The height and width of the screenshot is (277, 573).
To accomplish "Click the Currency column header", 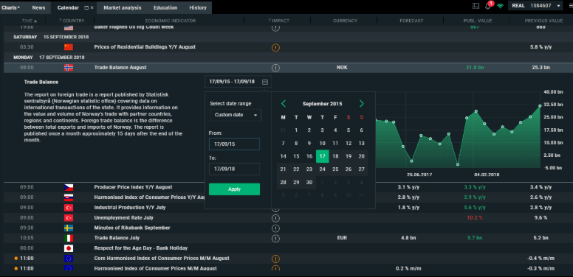I will click(345, 21).
